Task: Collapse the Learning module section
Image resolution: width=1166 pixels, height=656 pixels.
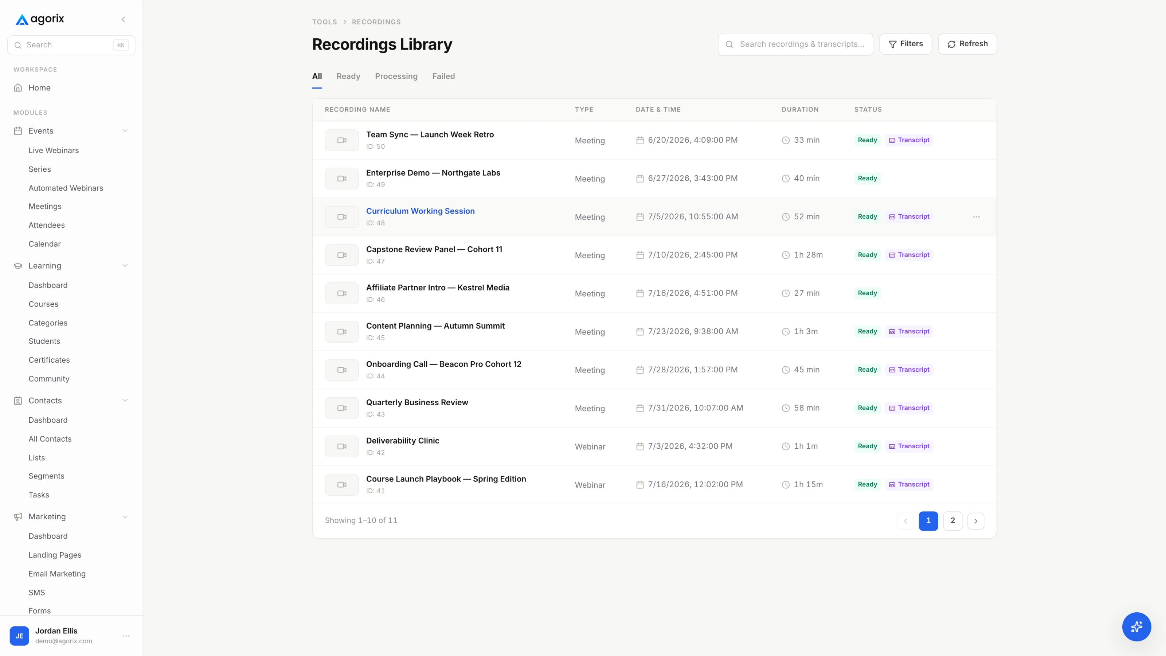Action: coord(125,266)
